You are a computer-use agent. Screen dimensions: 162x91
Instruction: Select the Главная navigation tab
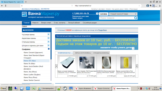click(26, 23)
